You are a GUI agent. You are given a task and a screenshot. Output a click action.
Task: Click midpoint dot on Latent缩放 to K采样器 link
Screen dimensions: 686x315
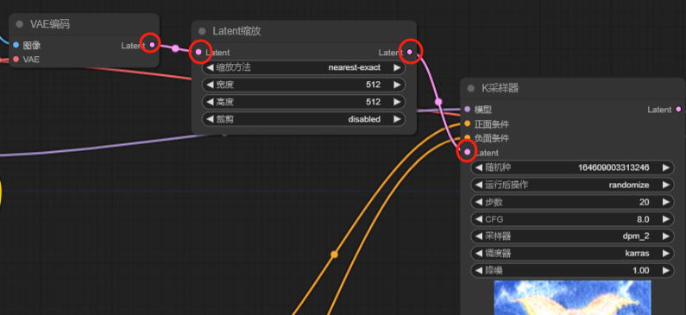[x=438, y=102]
